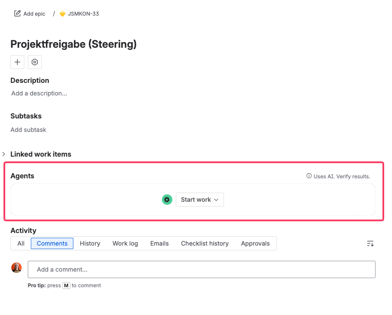The width and height of the screenshot is (392, 315).
Task: Open the Checklist history tab
Action: [x=205, y=243]
